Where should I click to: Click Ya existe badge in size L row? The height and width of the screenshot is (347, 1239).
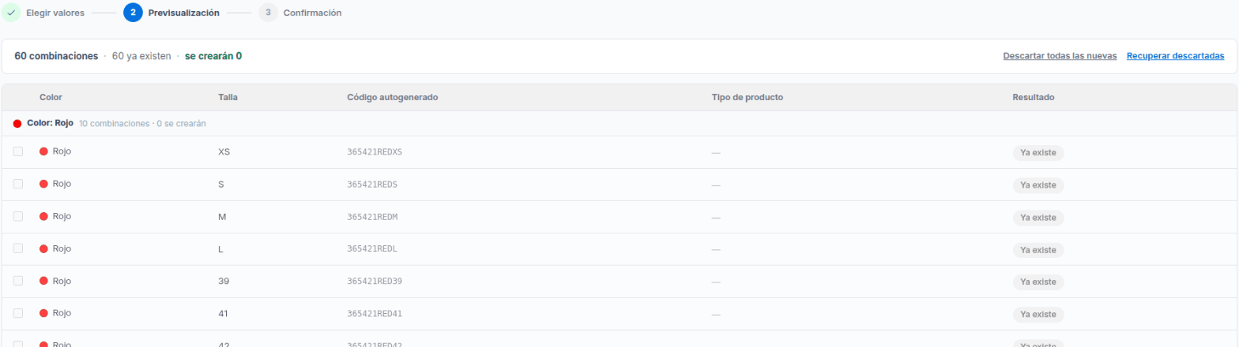1038,250
